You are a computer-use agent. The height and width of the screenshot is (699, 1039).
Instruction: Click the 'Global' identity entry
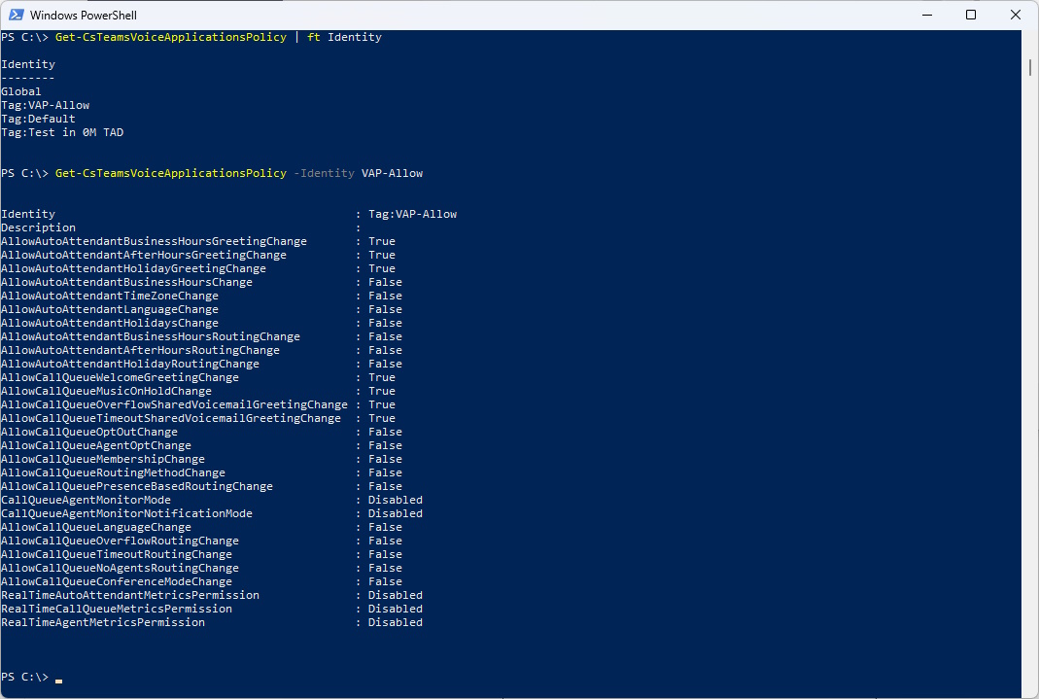point(21,91)
